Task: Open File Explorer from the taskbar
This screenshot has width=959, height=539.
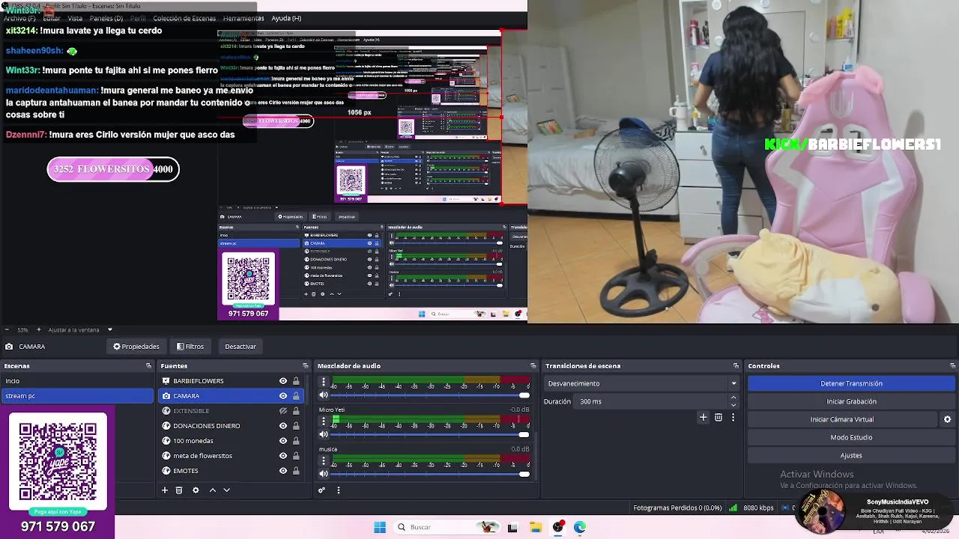Action: 536,527
